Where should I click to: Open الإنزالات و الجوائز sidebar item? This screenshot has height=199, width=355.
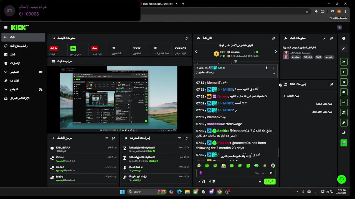click(23, 98)
